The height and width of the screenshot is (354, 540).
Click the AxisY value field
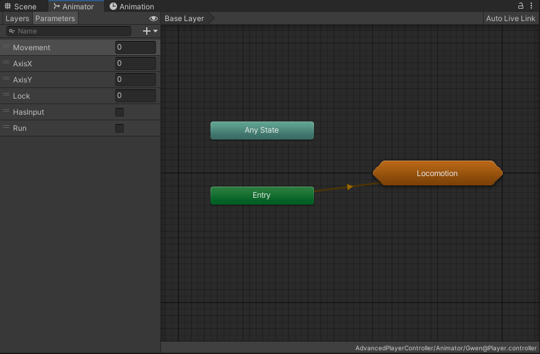(x=136, y=79)
